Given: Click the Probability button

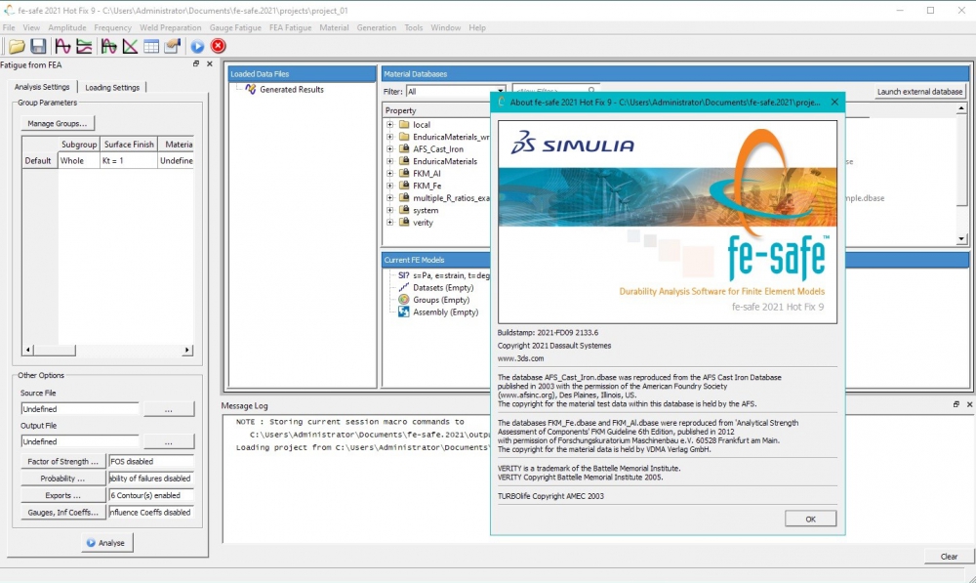Looking at the screenshot, I should click(x=62, y=479).
